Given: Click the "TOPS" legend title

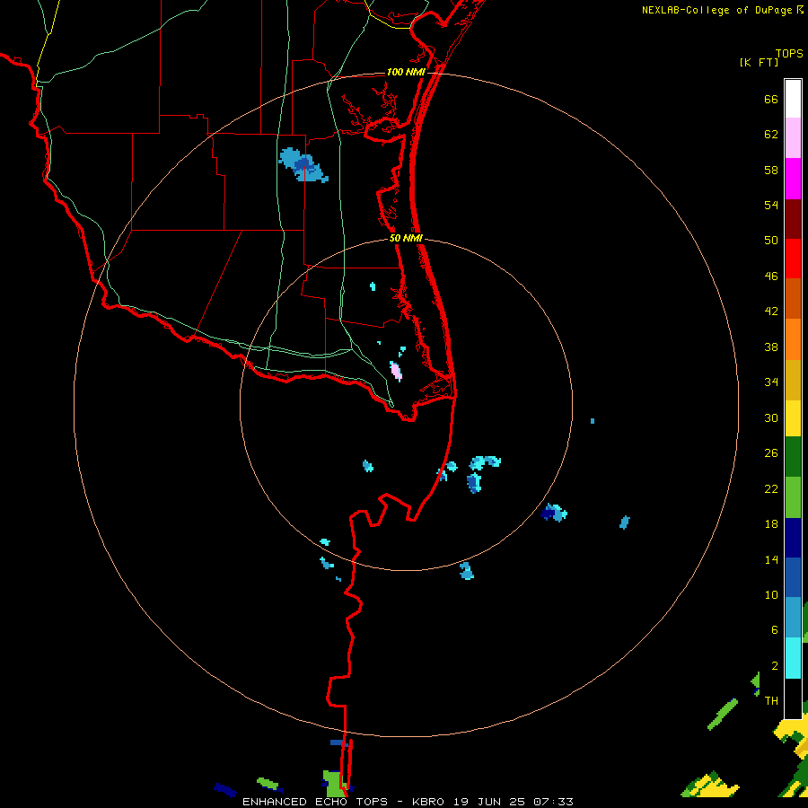Looking at the screenshot, I should click(x=789, y=53).
